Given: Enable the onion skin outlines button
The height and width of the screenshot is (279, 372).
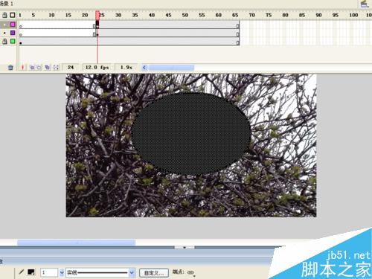Looking at the screenshot, I should click(x=39, y=67).
